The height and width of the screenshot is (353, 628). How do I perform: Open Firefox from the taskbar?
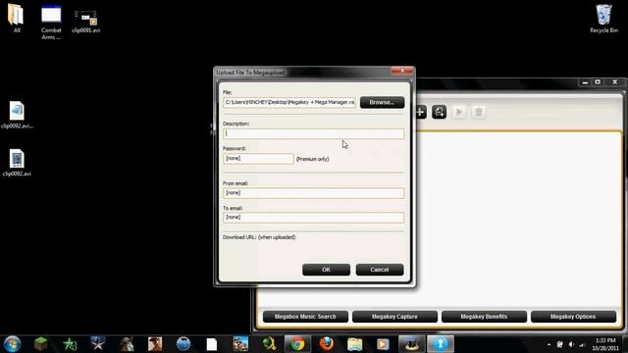[327, 344]
